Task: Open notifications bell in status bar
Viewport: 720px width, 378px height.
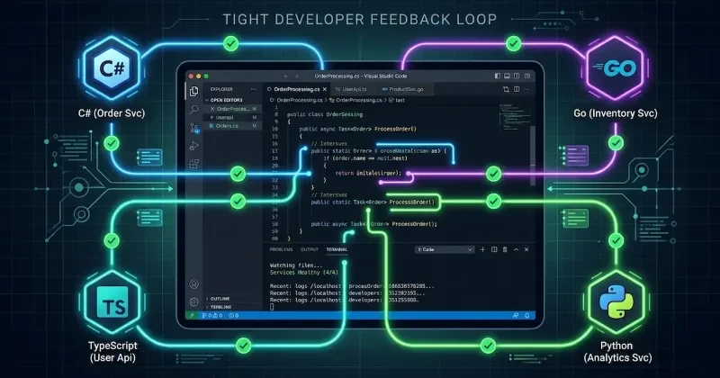Action: pyautogui.click(x=526, y=316)
